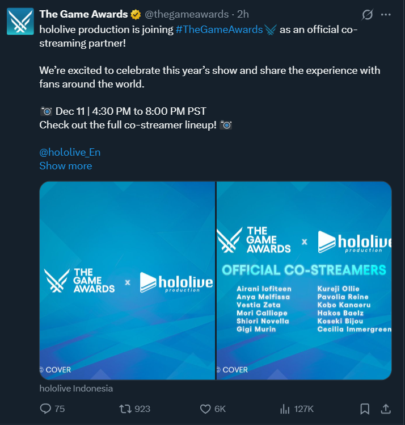Click the 923 reposts count
The height and width of the screenshot is (425, 405).
[x=142, y=409]
